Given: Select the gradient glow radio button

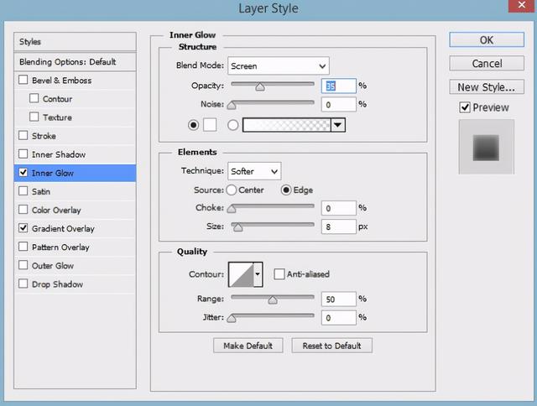Looking at the screenshot, I should (233, 125).
